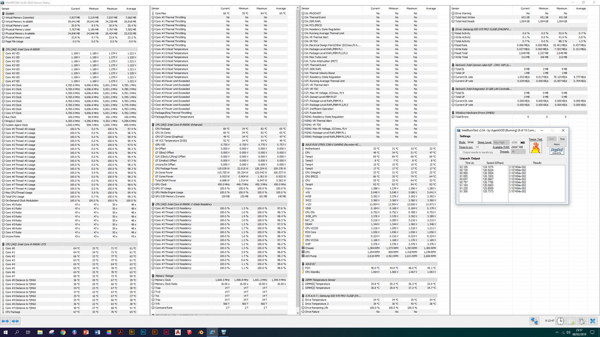Open the Windows Start menu
The height and width of the screenshot is (337, 600).
(5, 332)
